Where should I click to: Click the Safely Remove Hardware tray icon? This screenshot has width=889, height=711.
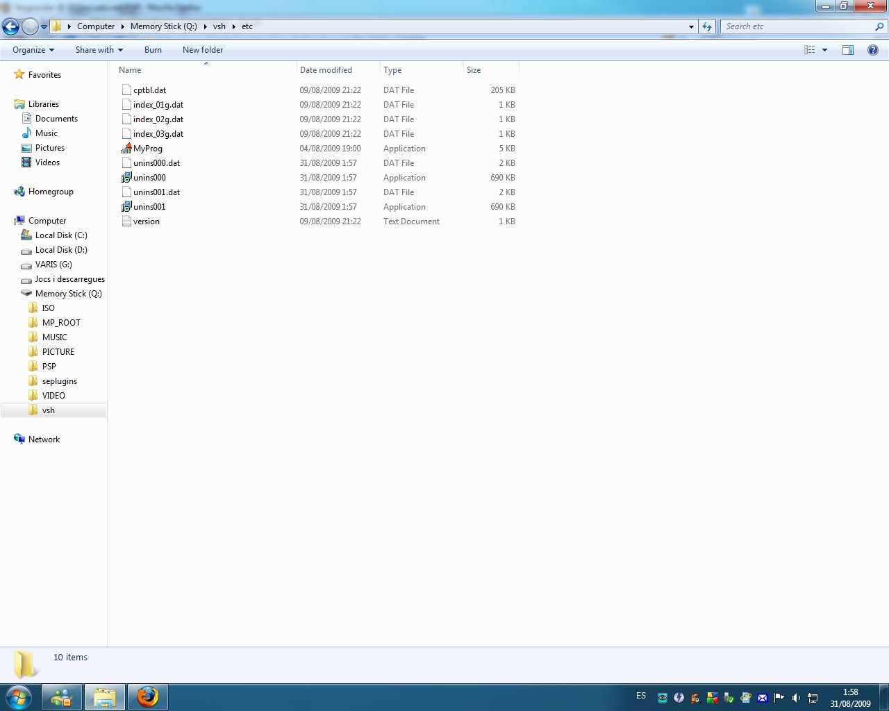tap(729, 698)
